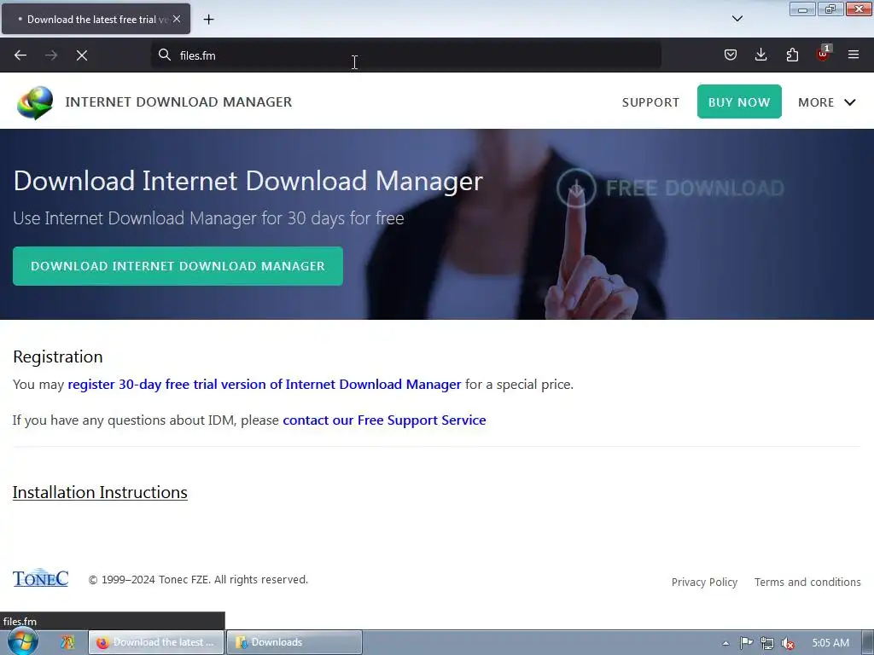Click the Download Internet Download Manager headline
This screenshot has width=874, height=655.
tap(248, 181)
